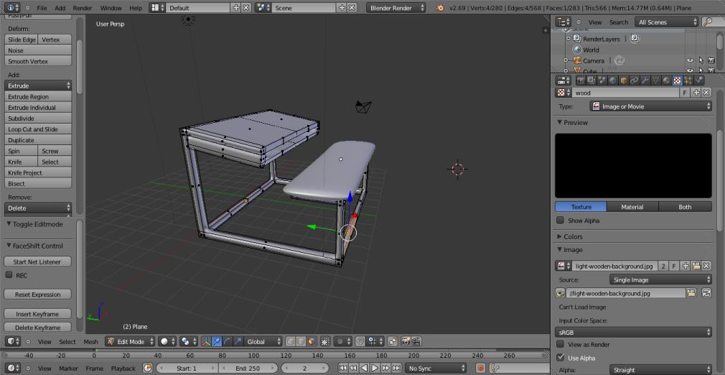The width and height of the screenshot is (725, 375).
Task: Click the Start Net Listener button
Action: [37, 261]
